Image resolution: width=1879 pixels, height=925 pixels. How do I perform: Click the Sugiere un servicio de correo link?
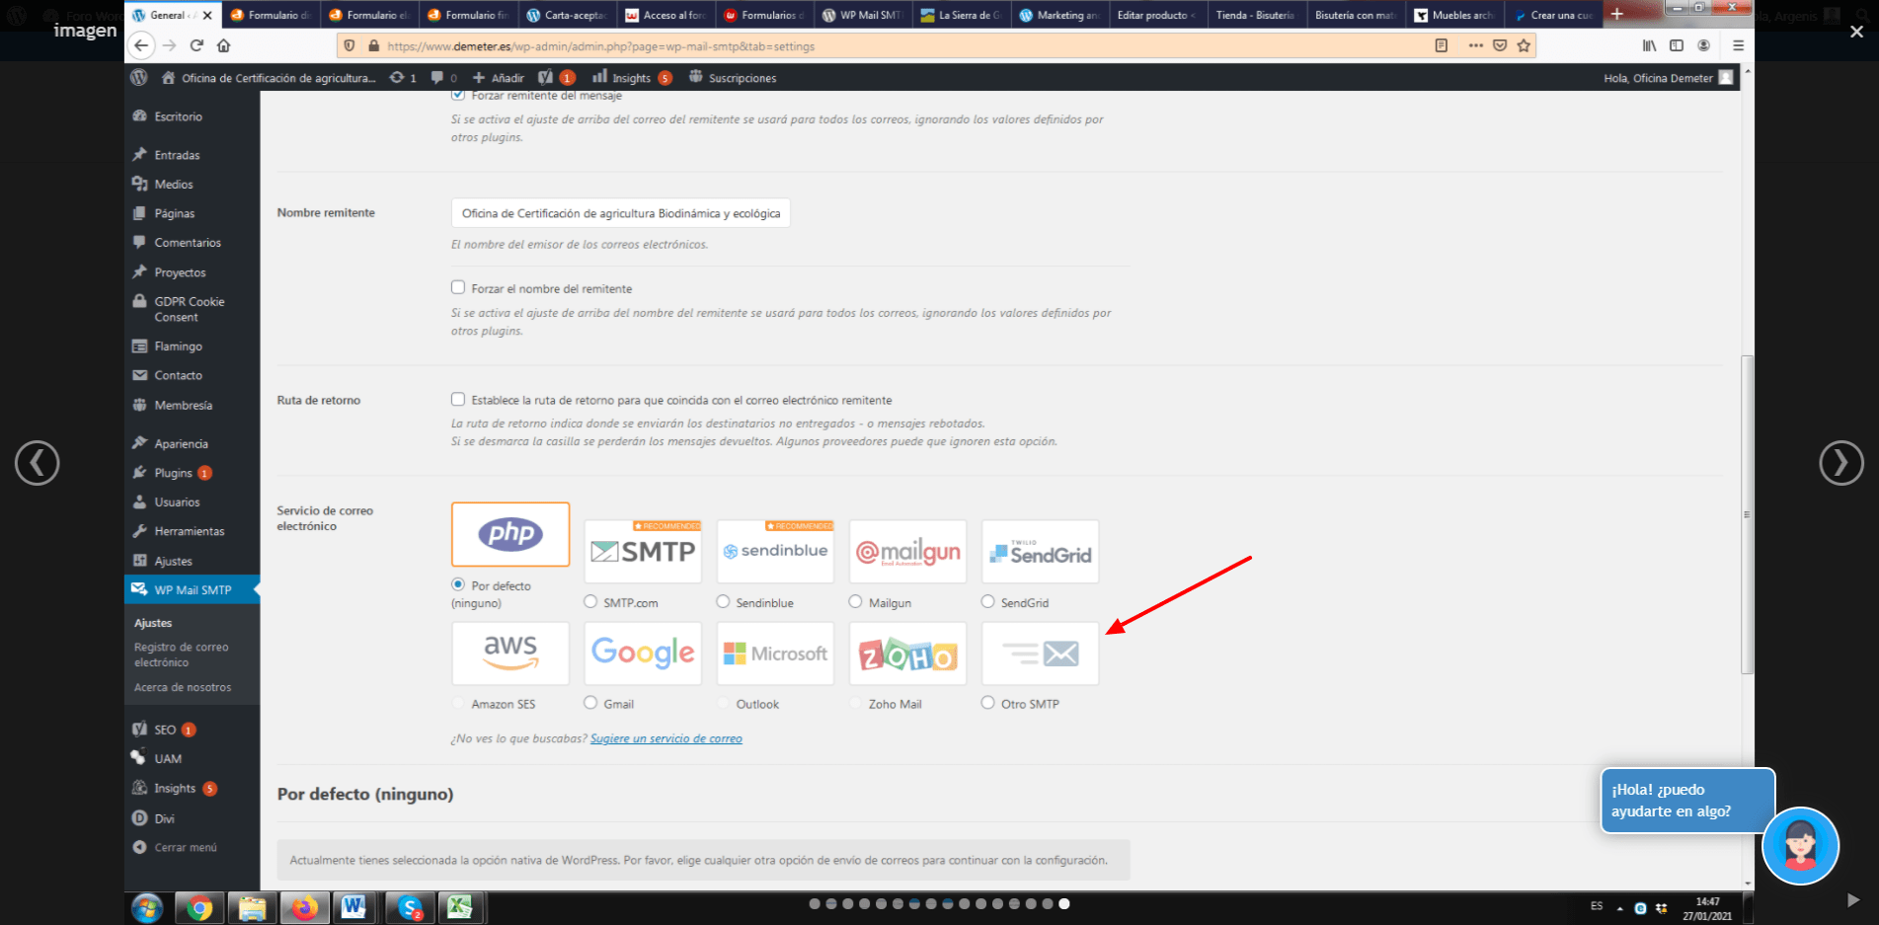[x=666, y=738]
